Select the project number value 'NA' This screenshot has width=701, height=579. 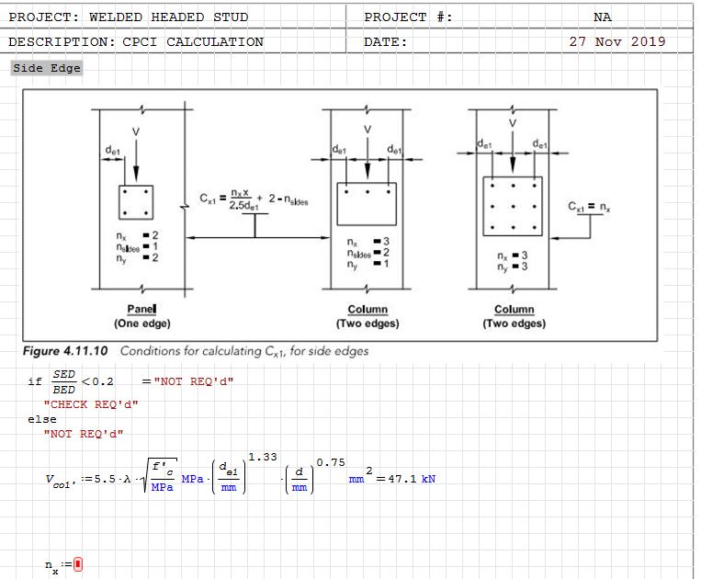click(x=602, y=17)
